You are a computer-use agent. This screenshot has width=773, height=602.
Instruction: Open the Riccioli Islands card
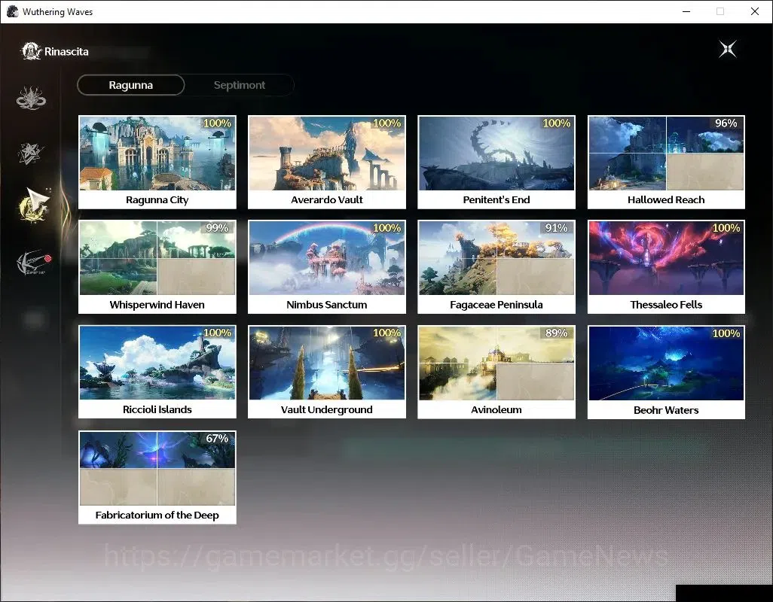click(x=157, y=372)
